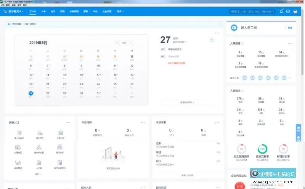This screenshot has width=305, height=189.
Task: Click the import roster arrow icon (导入花名册)
Action: click(19, 133)
